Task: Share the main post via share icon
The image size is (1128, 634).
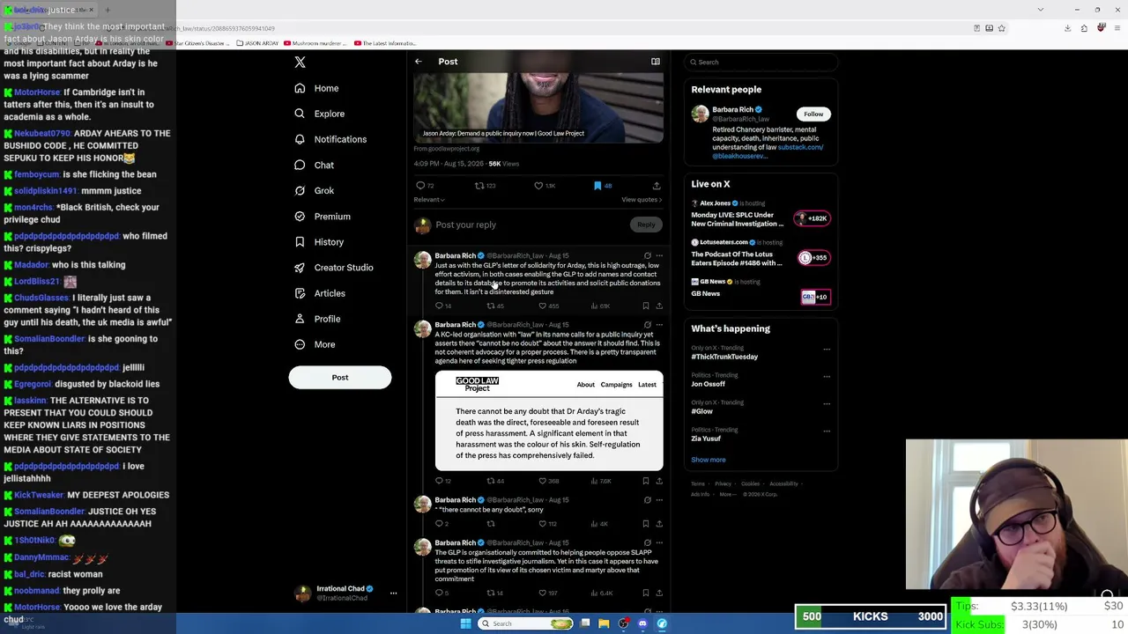Action: point(657,186)
